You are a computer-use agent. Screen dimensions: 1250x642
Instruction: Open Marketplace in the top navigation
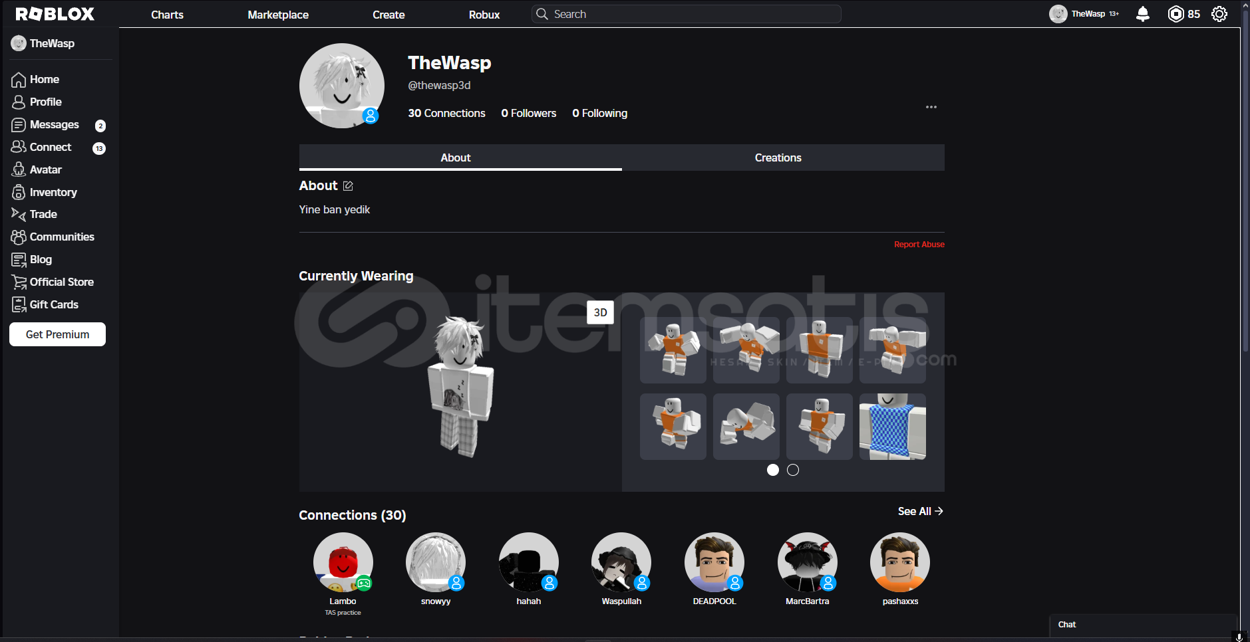tap(278, 15)
